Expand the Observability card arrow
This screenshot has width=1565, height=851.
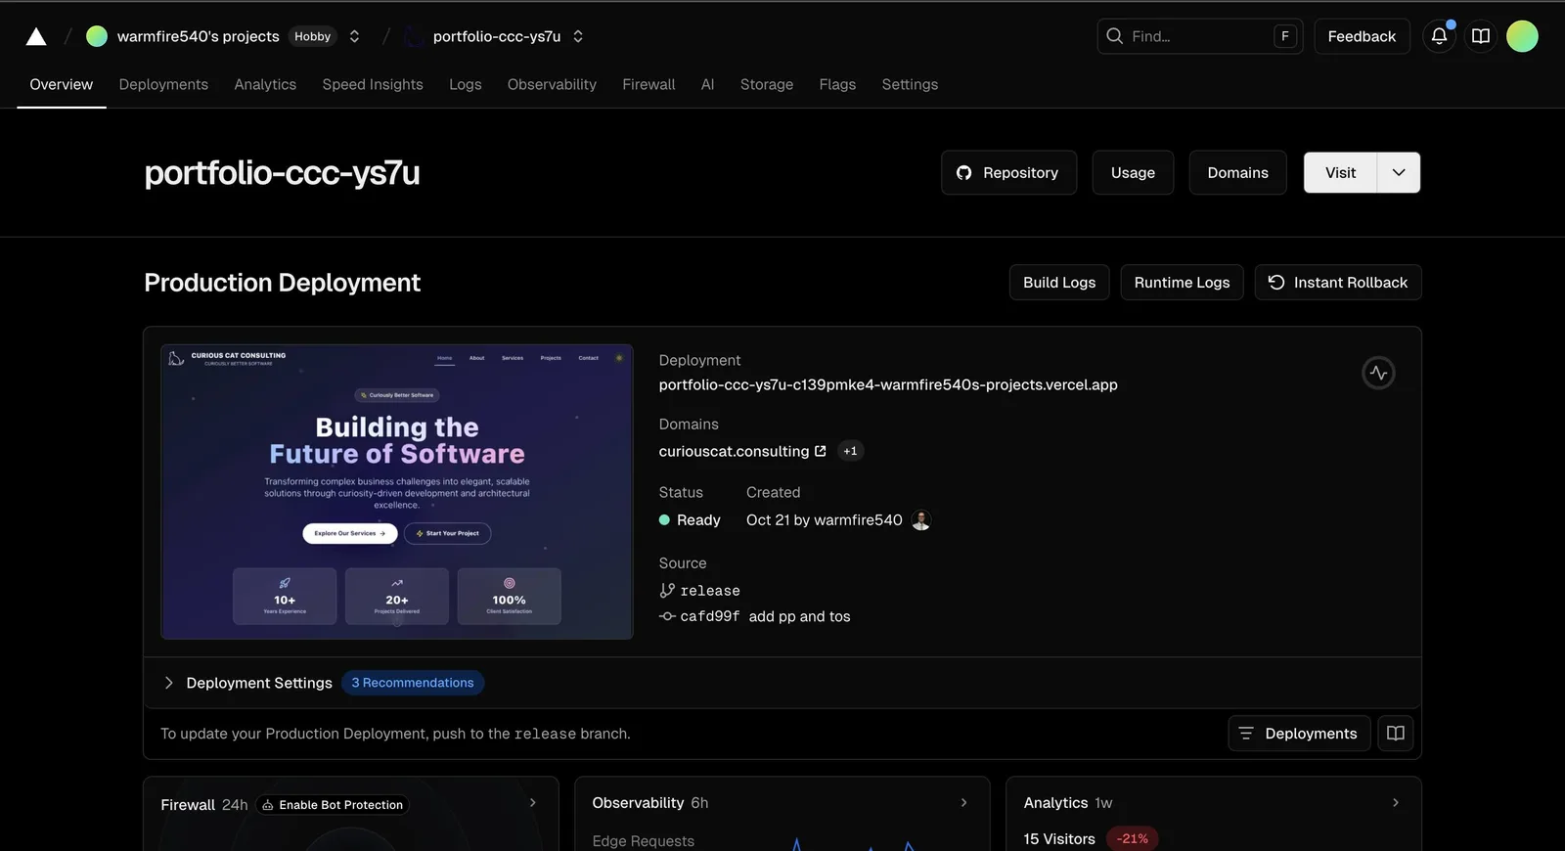click(x=964, y=803)
